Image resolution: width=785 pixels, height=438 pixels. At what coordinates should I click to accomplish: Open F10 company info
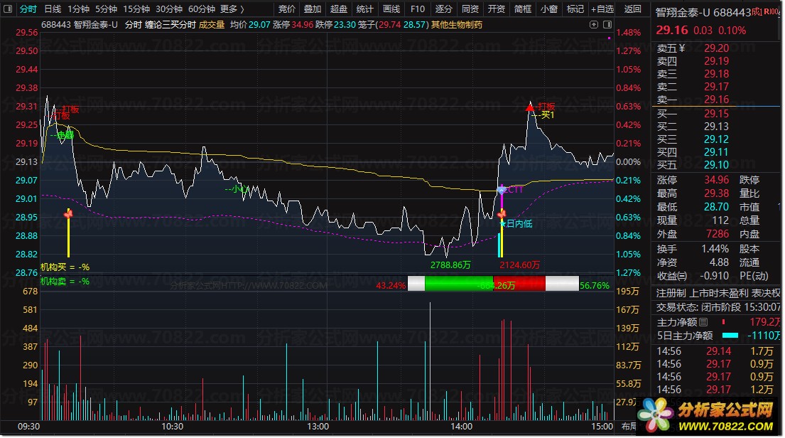[418, 9]
